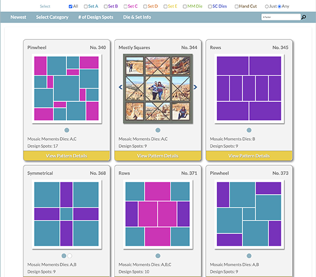Open Die & Set Info menu
This screenshot has height=277, width=316.
click(137, 17)
